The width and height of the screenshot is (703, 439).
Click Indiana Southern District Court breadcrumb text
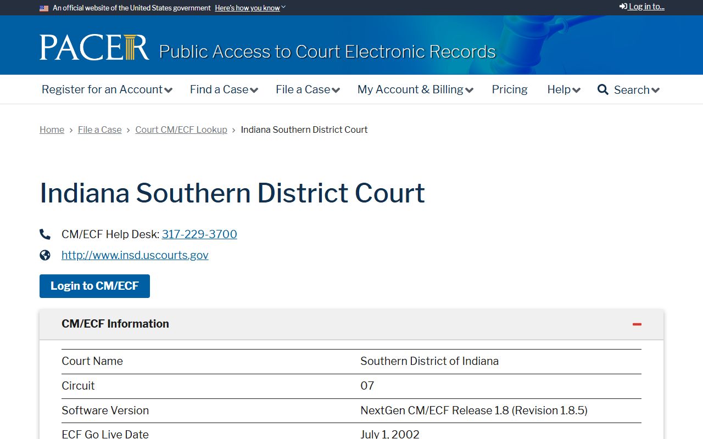coord(304,130)
